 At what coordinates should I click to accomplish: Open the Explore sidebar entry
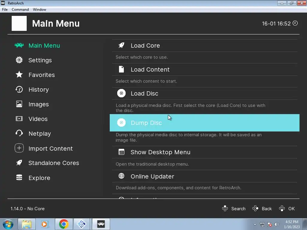39,178
